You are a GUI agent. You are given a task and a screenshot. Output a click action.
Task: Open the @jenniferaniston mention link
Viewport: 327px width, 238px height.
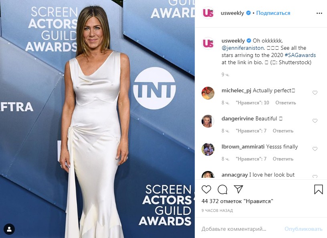[x=243, y=48]
